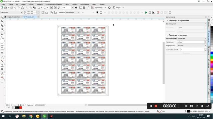Pick the blue swatch in the color palette
213x119 pixels.
(x=212, y=53)
